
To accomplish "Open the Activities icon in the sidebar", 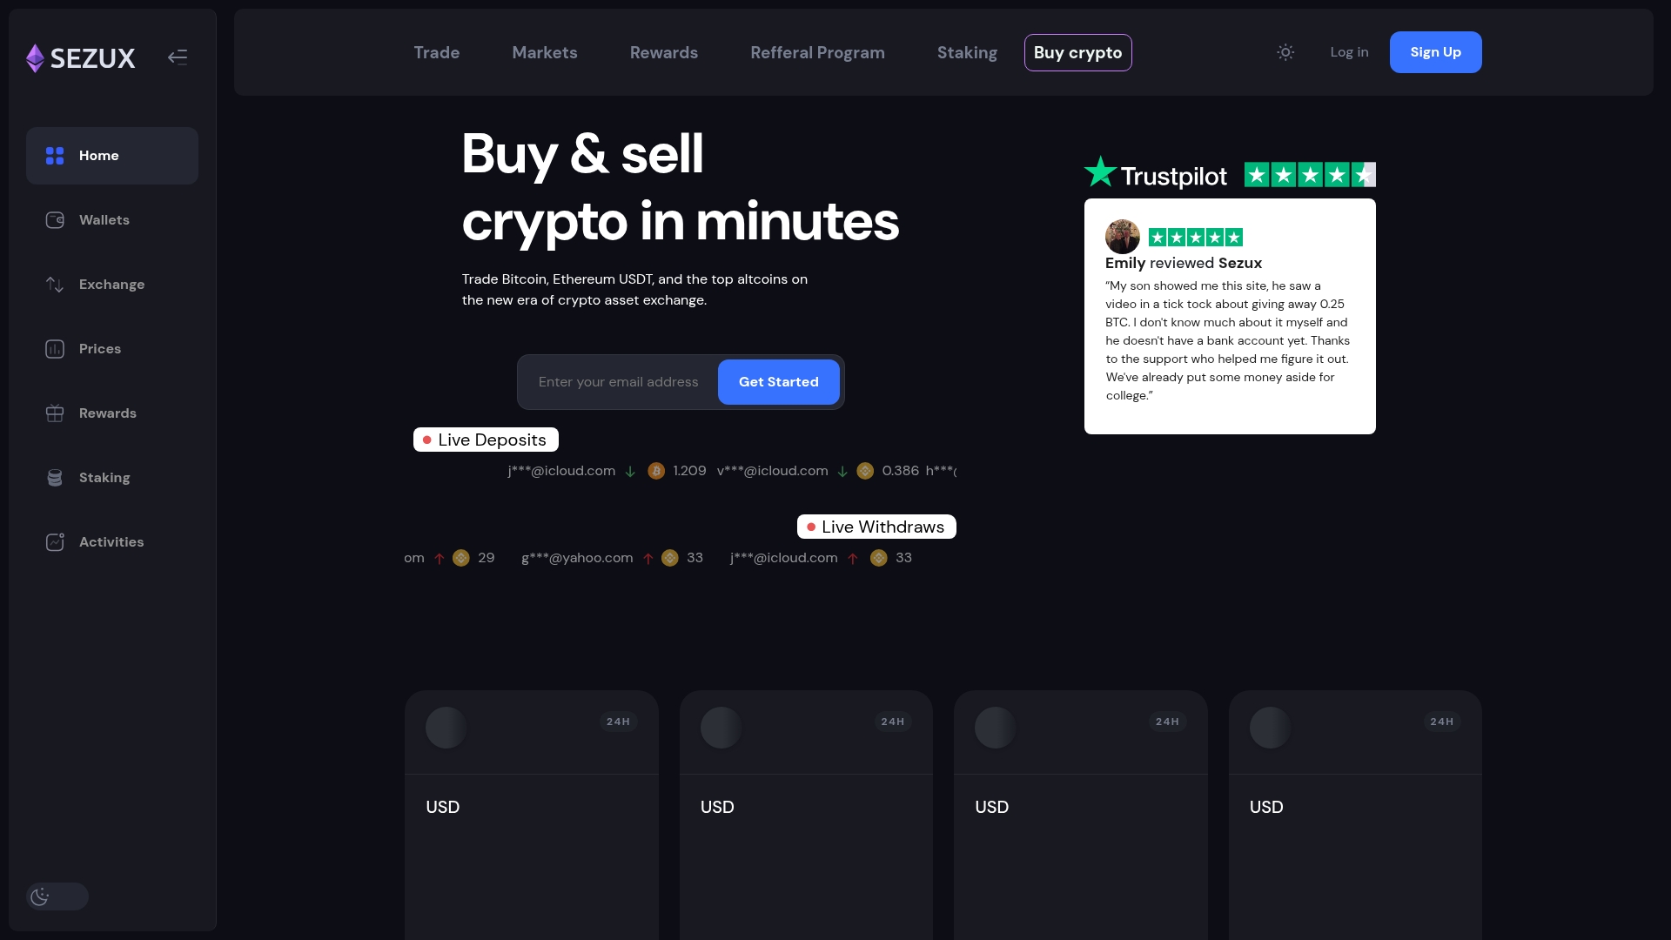I will (x=55, y=542).
